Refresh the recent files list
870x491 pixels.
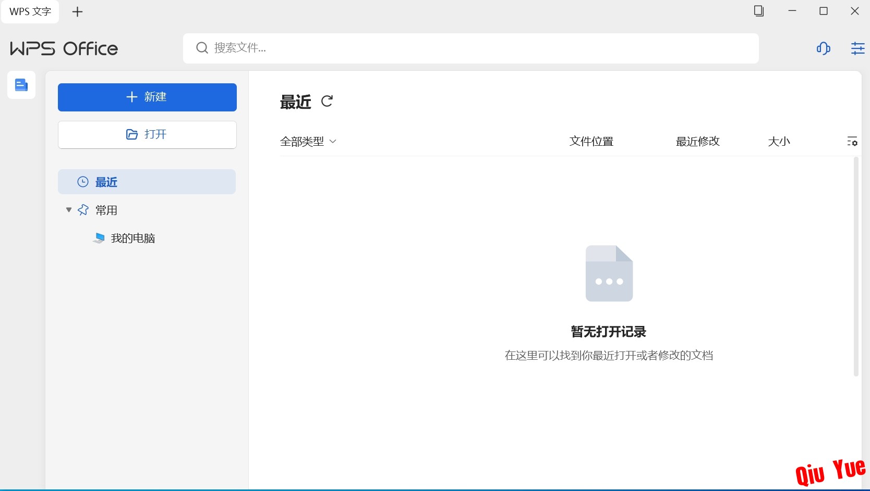[x=327, y=101]
